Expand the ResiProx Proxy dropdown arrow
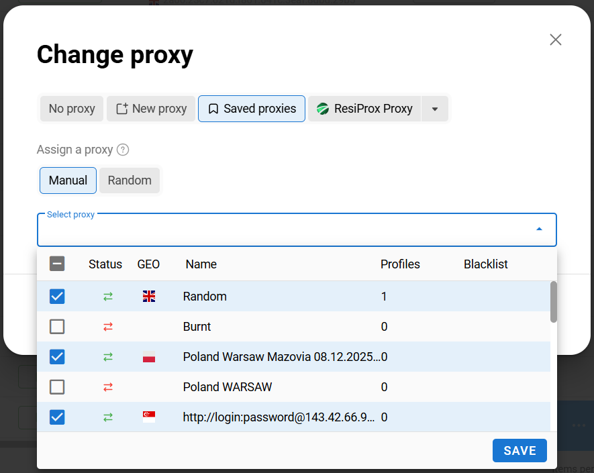The height and width of the screenshot is (473, 594). click(435, 109)
